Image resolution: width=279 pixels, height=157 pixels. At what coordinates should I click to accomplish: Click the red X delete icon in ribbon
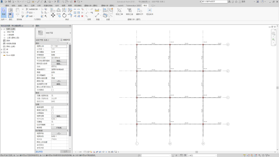pyautogui.click(x=82, y=16)
